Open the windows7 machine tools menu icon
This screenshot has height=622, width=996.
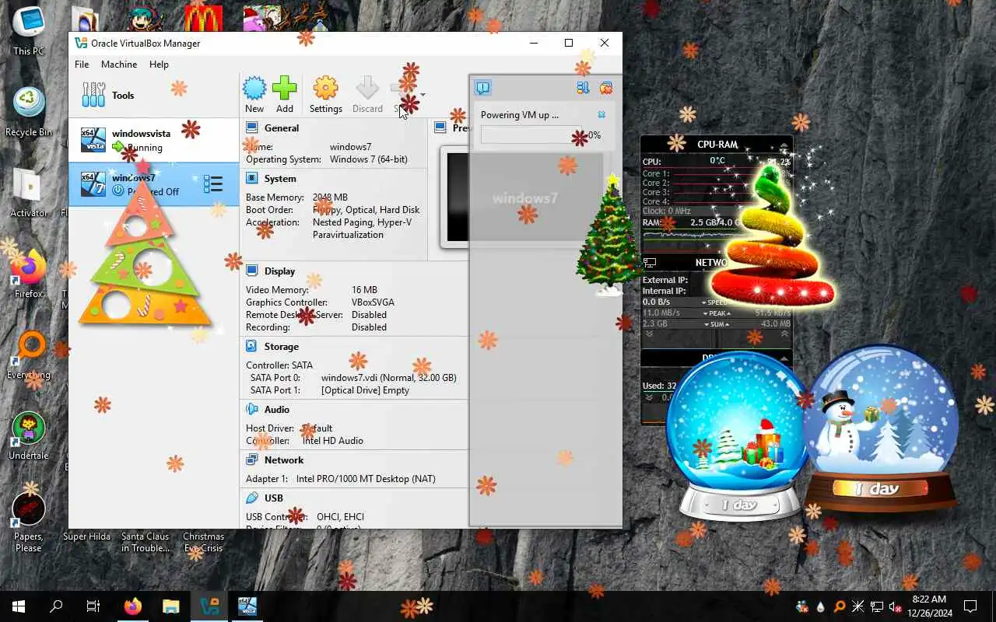tap(213, 184)
